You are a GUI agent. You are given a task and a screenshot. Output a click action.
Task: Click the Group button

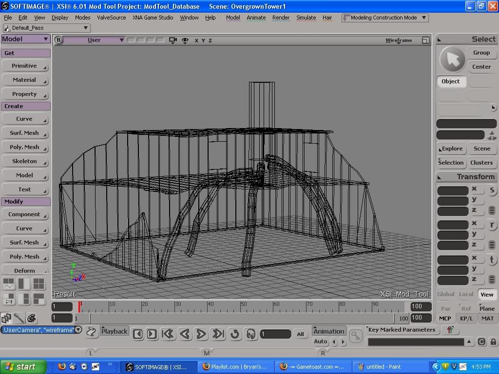pos(481,53)
